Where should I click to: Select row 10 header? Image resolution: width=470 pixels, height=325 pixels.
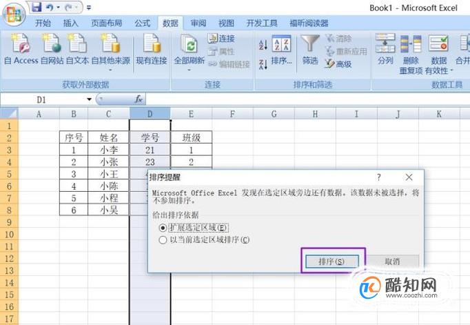[9, 235]
